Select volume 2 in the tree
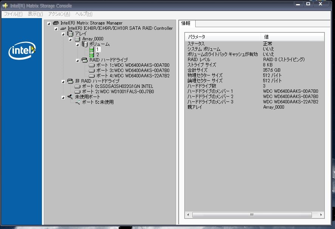 pyautogui.click(x=98, y=55)
